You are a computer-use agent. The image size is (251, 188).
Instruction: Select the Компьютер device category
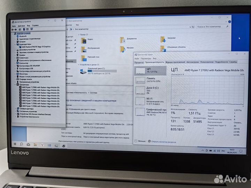click(24, 63)
